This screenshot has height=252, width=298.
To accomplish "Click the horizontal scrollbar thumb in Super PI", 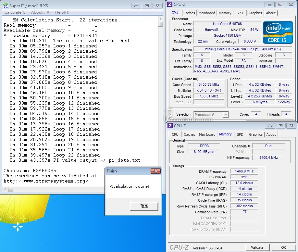I will (11, 189).
